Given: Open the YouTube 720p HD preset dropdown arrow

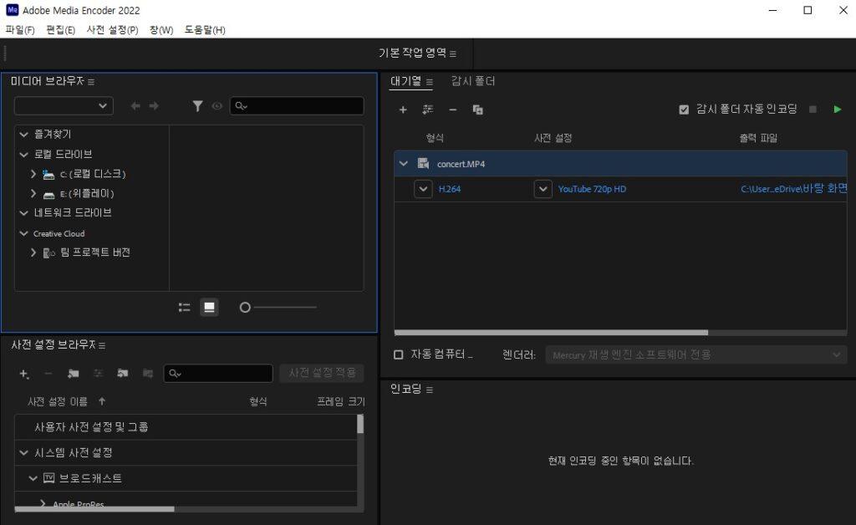Looking at the screenshot, I should click(543, 189).
